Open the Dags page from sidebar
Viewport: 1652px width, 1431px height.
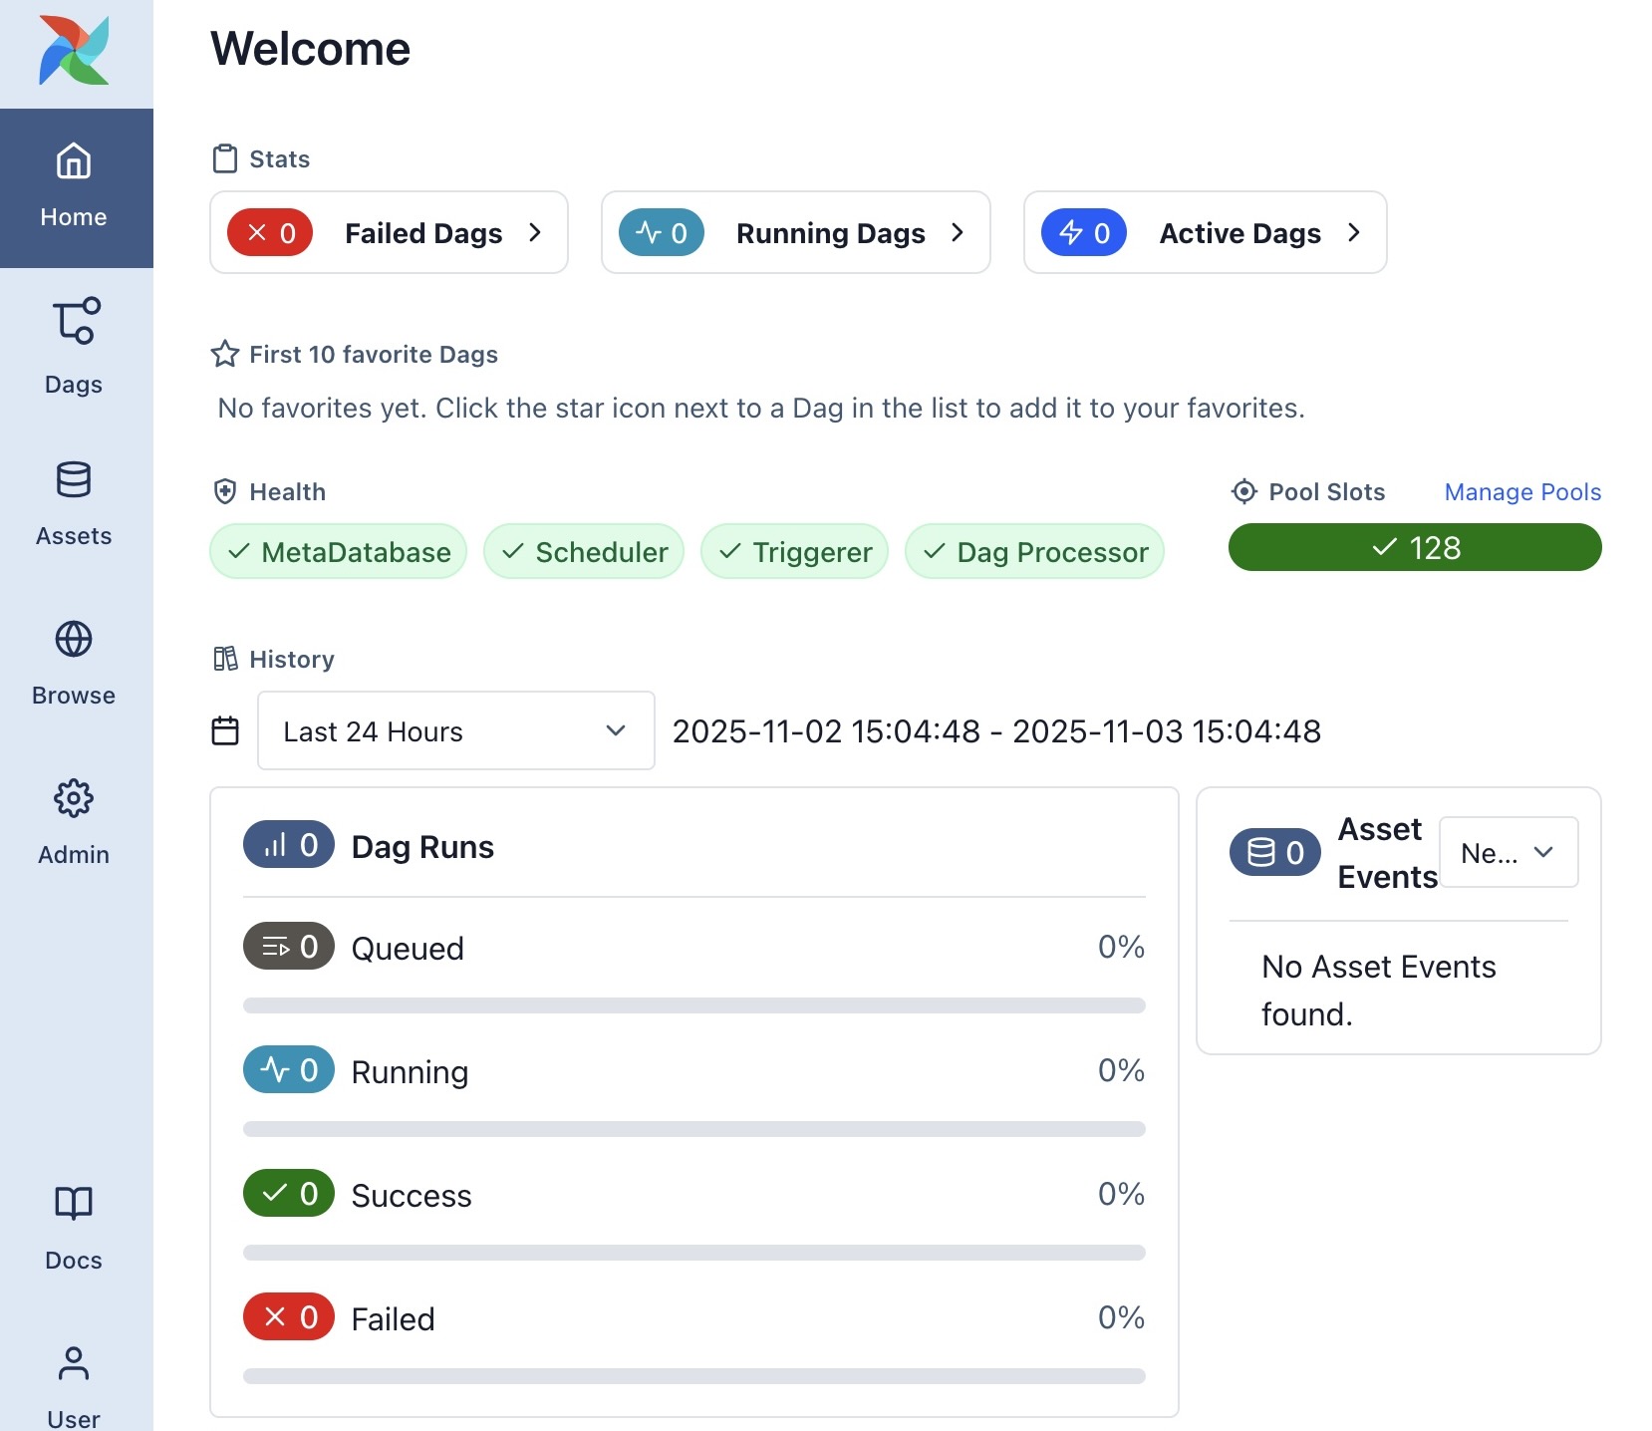tap(74, 346)
